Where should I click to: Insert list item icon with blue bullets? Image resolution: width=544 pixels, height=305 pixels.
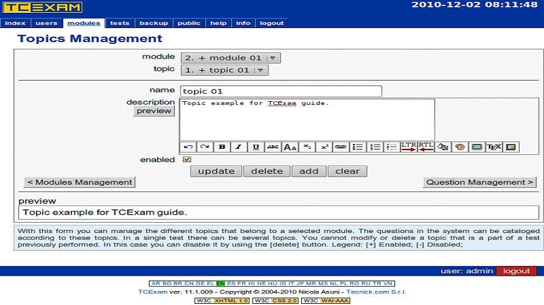(x=392, y=147)
